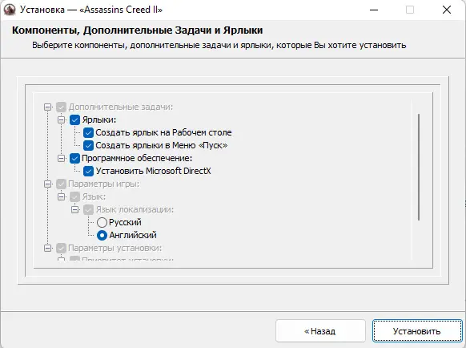Uncheck the Ярлыки checkbox
This screenshot has height=348, width=466.
tap(74, 119)
